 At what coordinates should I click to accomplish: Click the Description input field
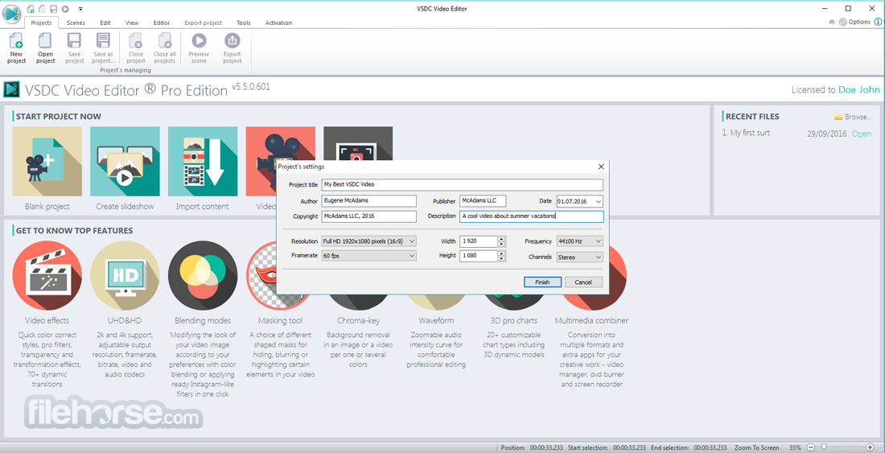click(x=531, y=216)
